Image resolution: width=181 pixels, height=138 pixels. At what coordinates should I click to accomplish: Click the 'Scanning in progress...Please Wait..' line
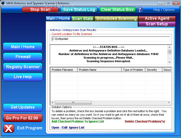pyautogui.click(x=108, y=58)
